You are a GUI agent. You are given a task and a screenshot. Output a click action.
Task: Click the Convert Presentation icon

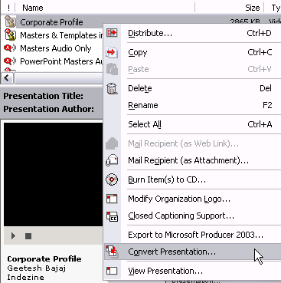coord(112,252)
